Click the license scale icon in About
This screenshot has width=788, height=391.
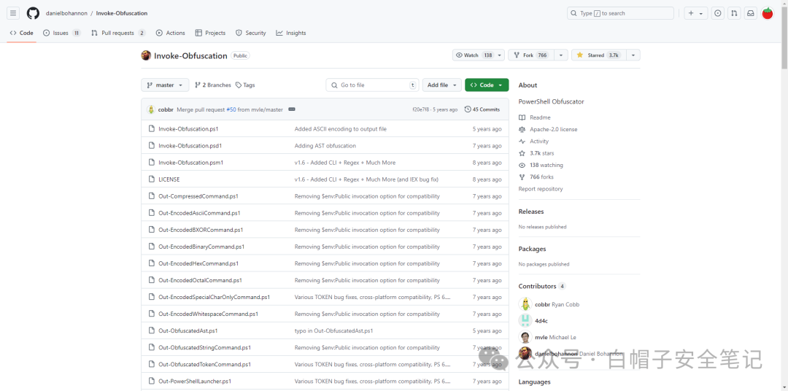point(522,129)
